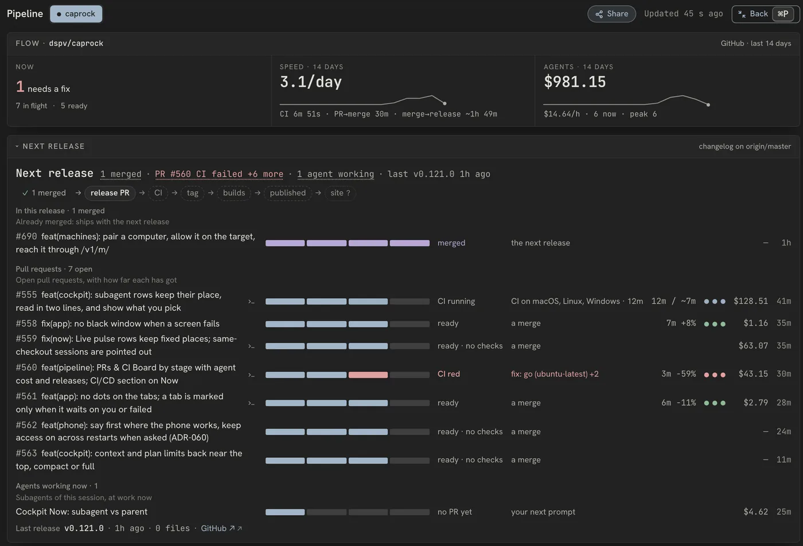Screen dimensions: 803x546
Task: Open 'PR #560 CI failed +6 more' link
Action: 219,174
